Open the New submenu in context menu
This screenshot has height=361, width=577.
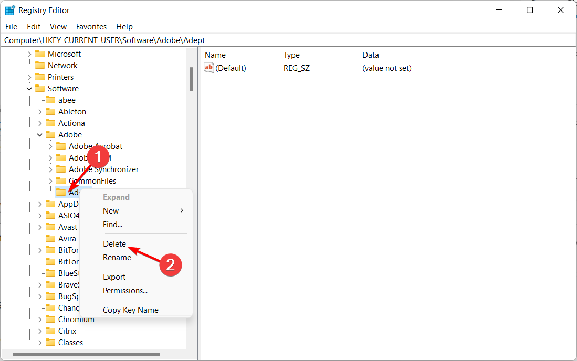click(136, 210)
